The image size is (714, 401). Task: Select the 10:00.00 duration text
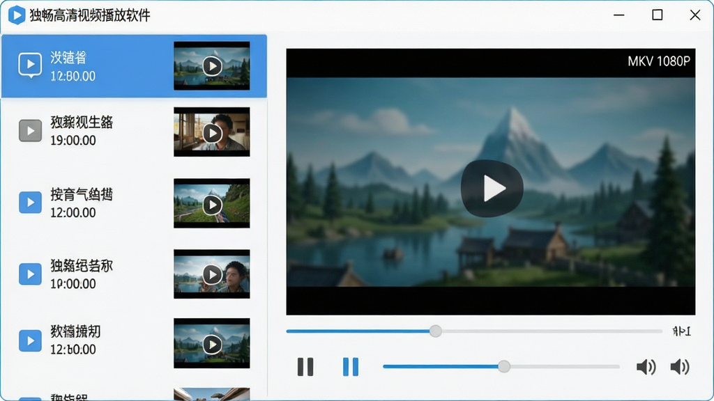73,284
